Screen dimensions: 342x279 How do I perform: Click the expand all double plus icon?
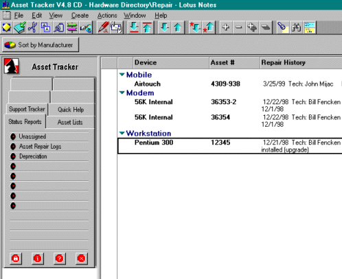click(252, 27)
